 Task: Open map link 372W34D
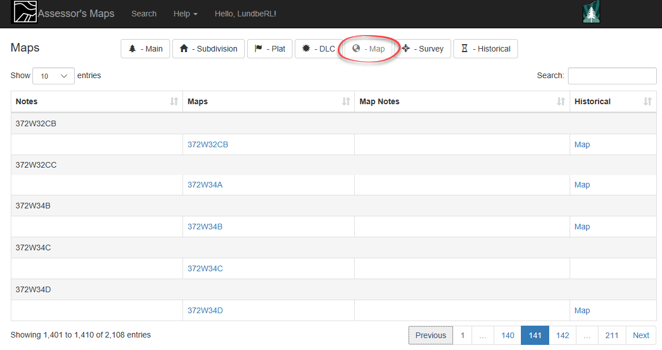click(x=205, y=310)
